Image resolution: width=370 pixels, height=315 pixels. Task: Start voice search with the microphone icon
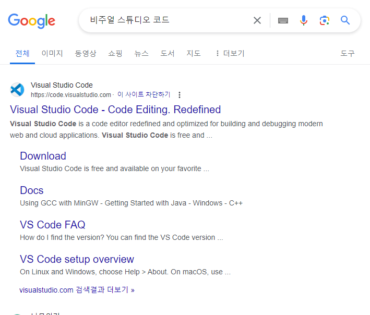point(304,20)
